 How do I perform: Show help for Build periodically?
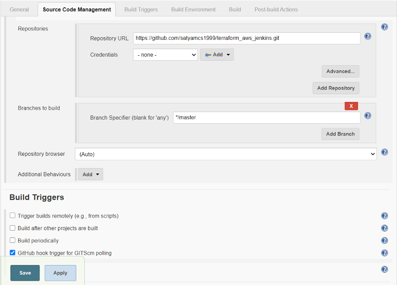(384, 241)
